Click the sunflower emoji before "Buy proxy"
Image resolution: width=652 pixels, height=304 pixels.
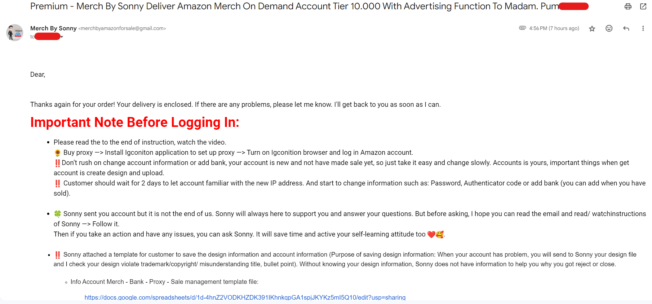point(58,153)
